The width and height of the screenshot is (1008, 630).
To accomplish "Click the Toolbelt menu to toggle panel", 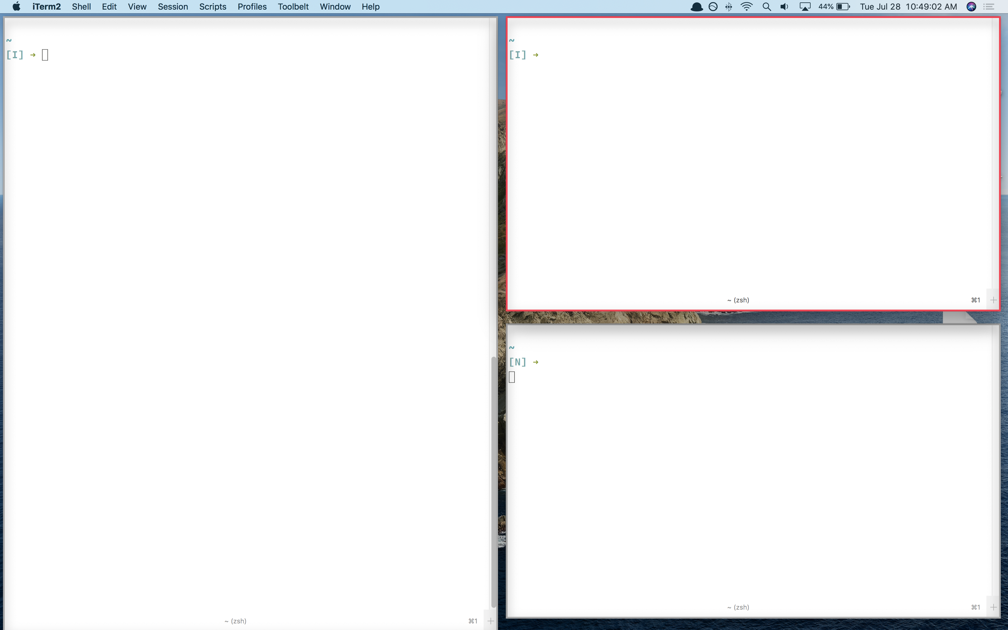I will (292, 7).
